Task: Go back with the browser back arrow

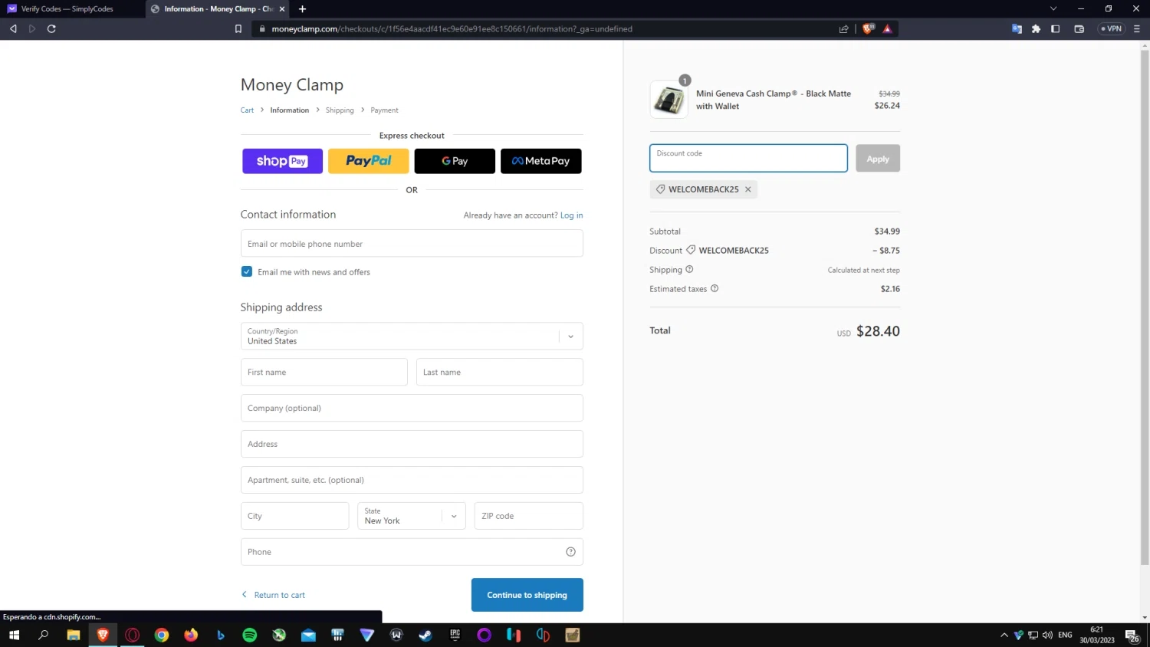Action: pyautogui.click(x=13, y=28)
